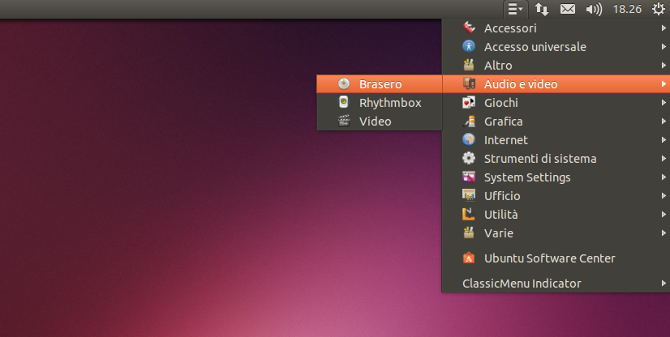670x337 pixels.
Task: Open the network connections indicator
Action: click(542, 9)
